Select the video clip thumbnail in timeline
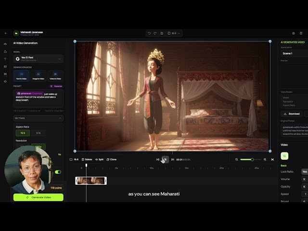 tap(91, 181)
